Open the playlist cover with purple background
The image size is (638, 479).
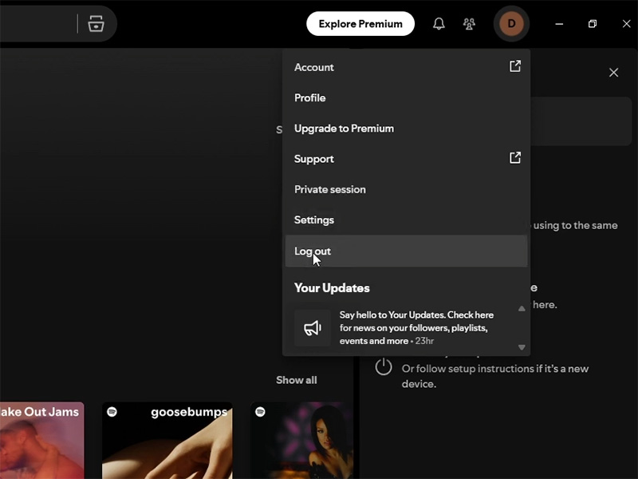[301, 441]
